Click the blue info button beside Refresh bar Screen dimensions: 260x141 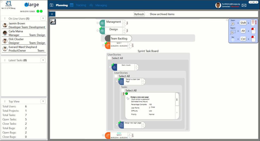tap(52, 14)
